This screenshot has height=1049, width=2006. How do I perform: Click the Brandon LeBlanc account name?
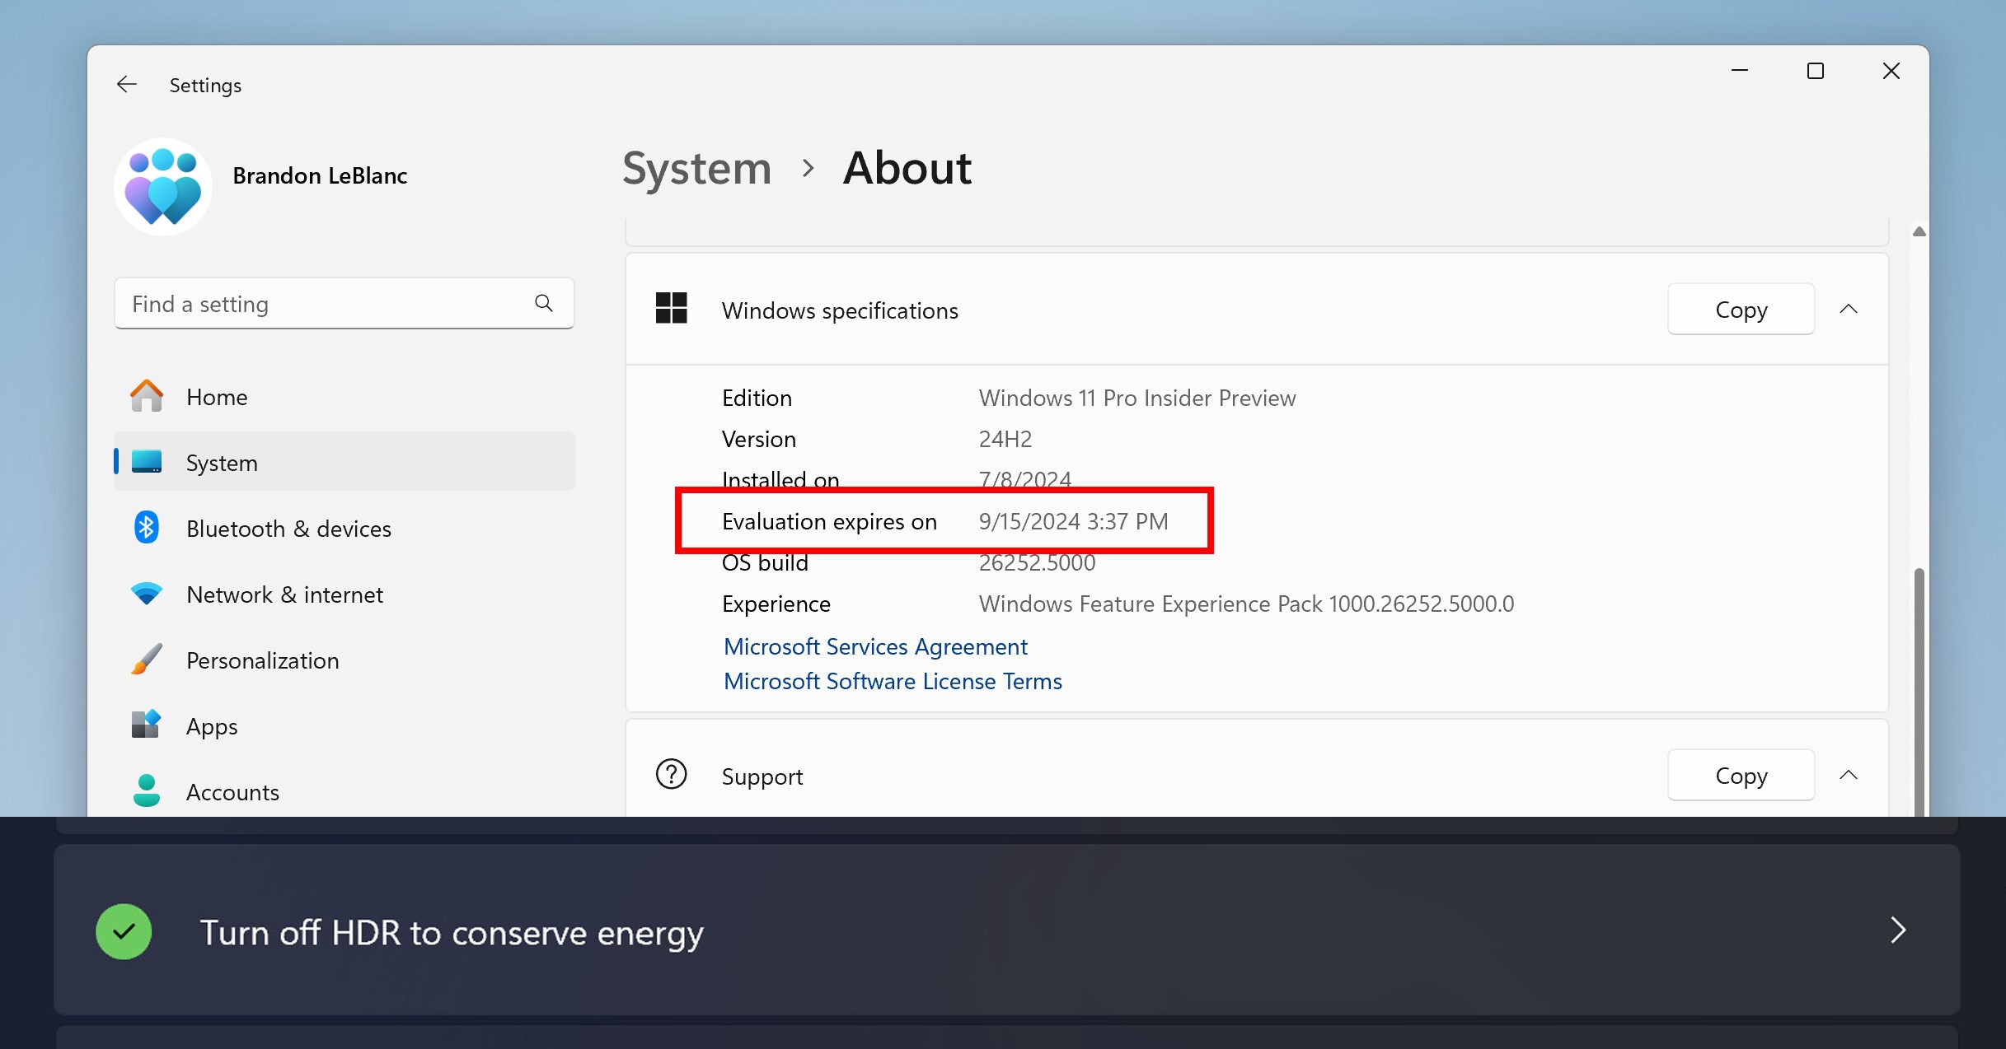pos(320,175)
